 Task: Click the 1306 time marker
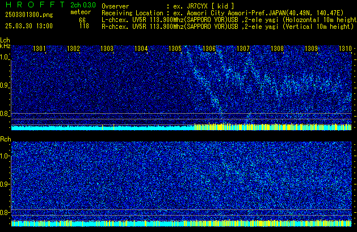pos(209,49)
